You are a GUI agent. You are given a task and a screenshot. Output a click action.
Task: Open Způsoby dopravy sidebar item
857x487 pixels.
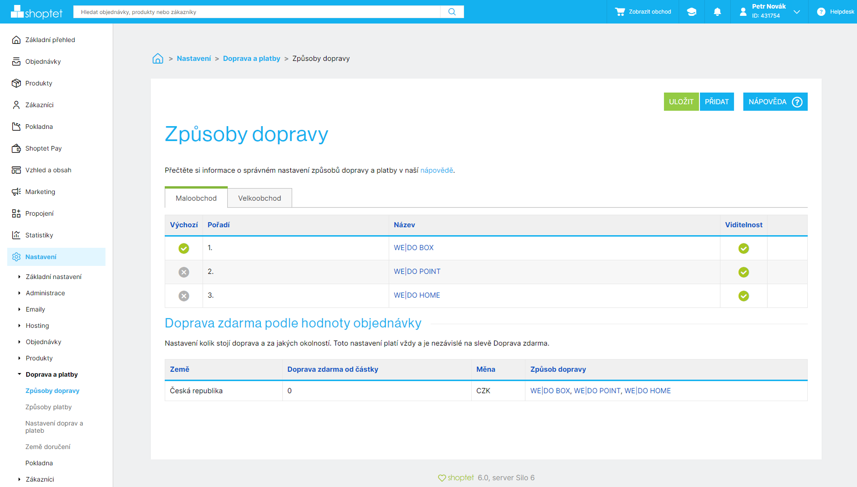[53, 391]
